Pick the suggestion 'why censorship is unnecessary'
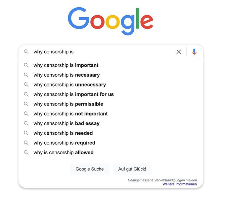Image resolution: width=225 pixels, height=199 pixels. pyautogui.click(x=111, y=85)
